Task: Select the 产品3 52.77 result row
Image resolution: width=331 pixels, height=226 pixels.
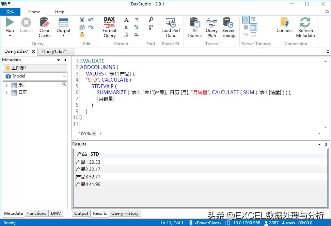Action: [x=88, y=177]
